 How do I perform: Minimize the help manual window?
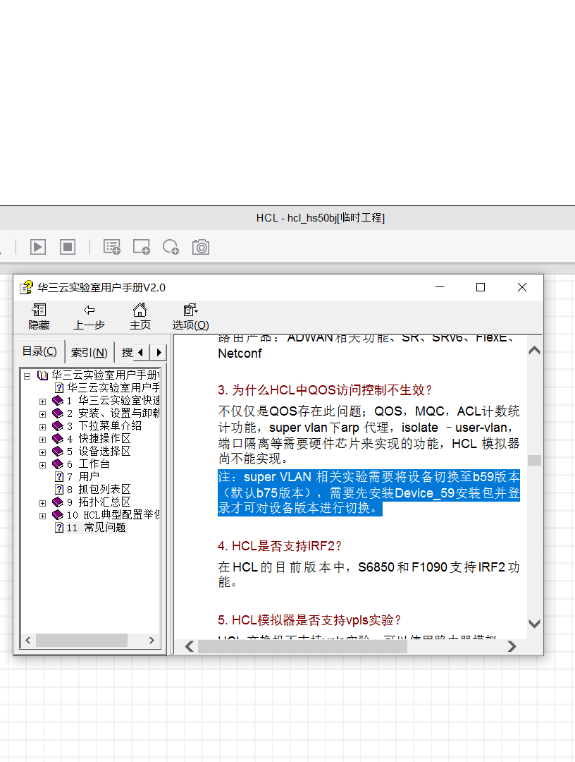click(440, 287)
